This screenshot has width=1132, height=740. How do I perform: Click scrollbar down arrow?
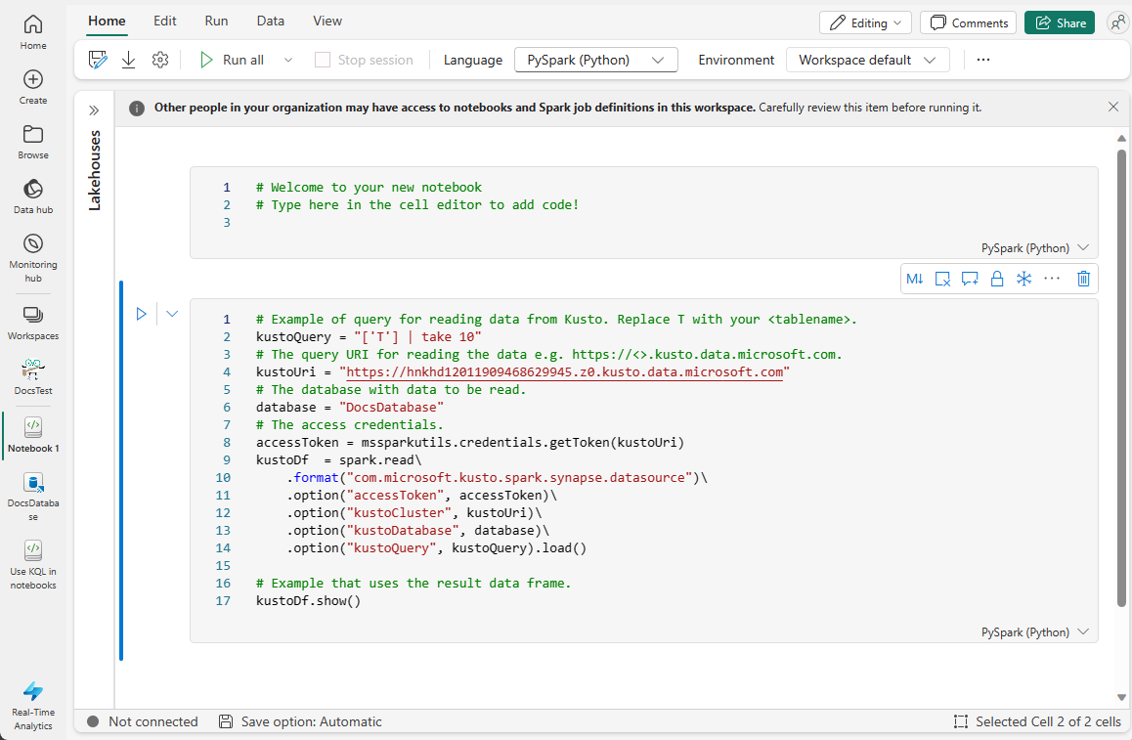point(1121,697)
